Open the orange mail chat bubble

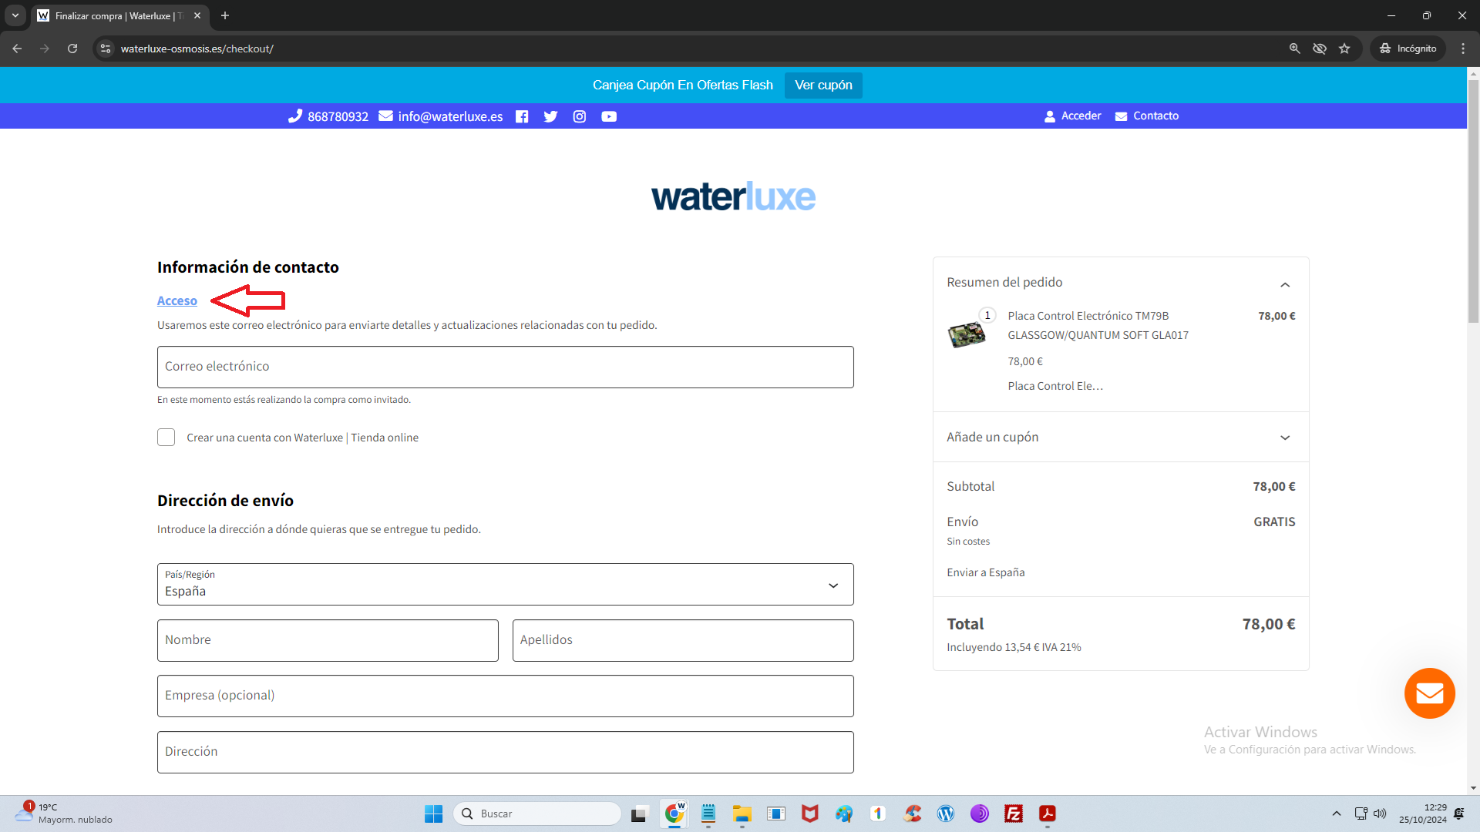pos(1429,693)
